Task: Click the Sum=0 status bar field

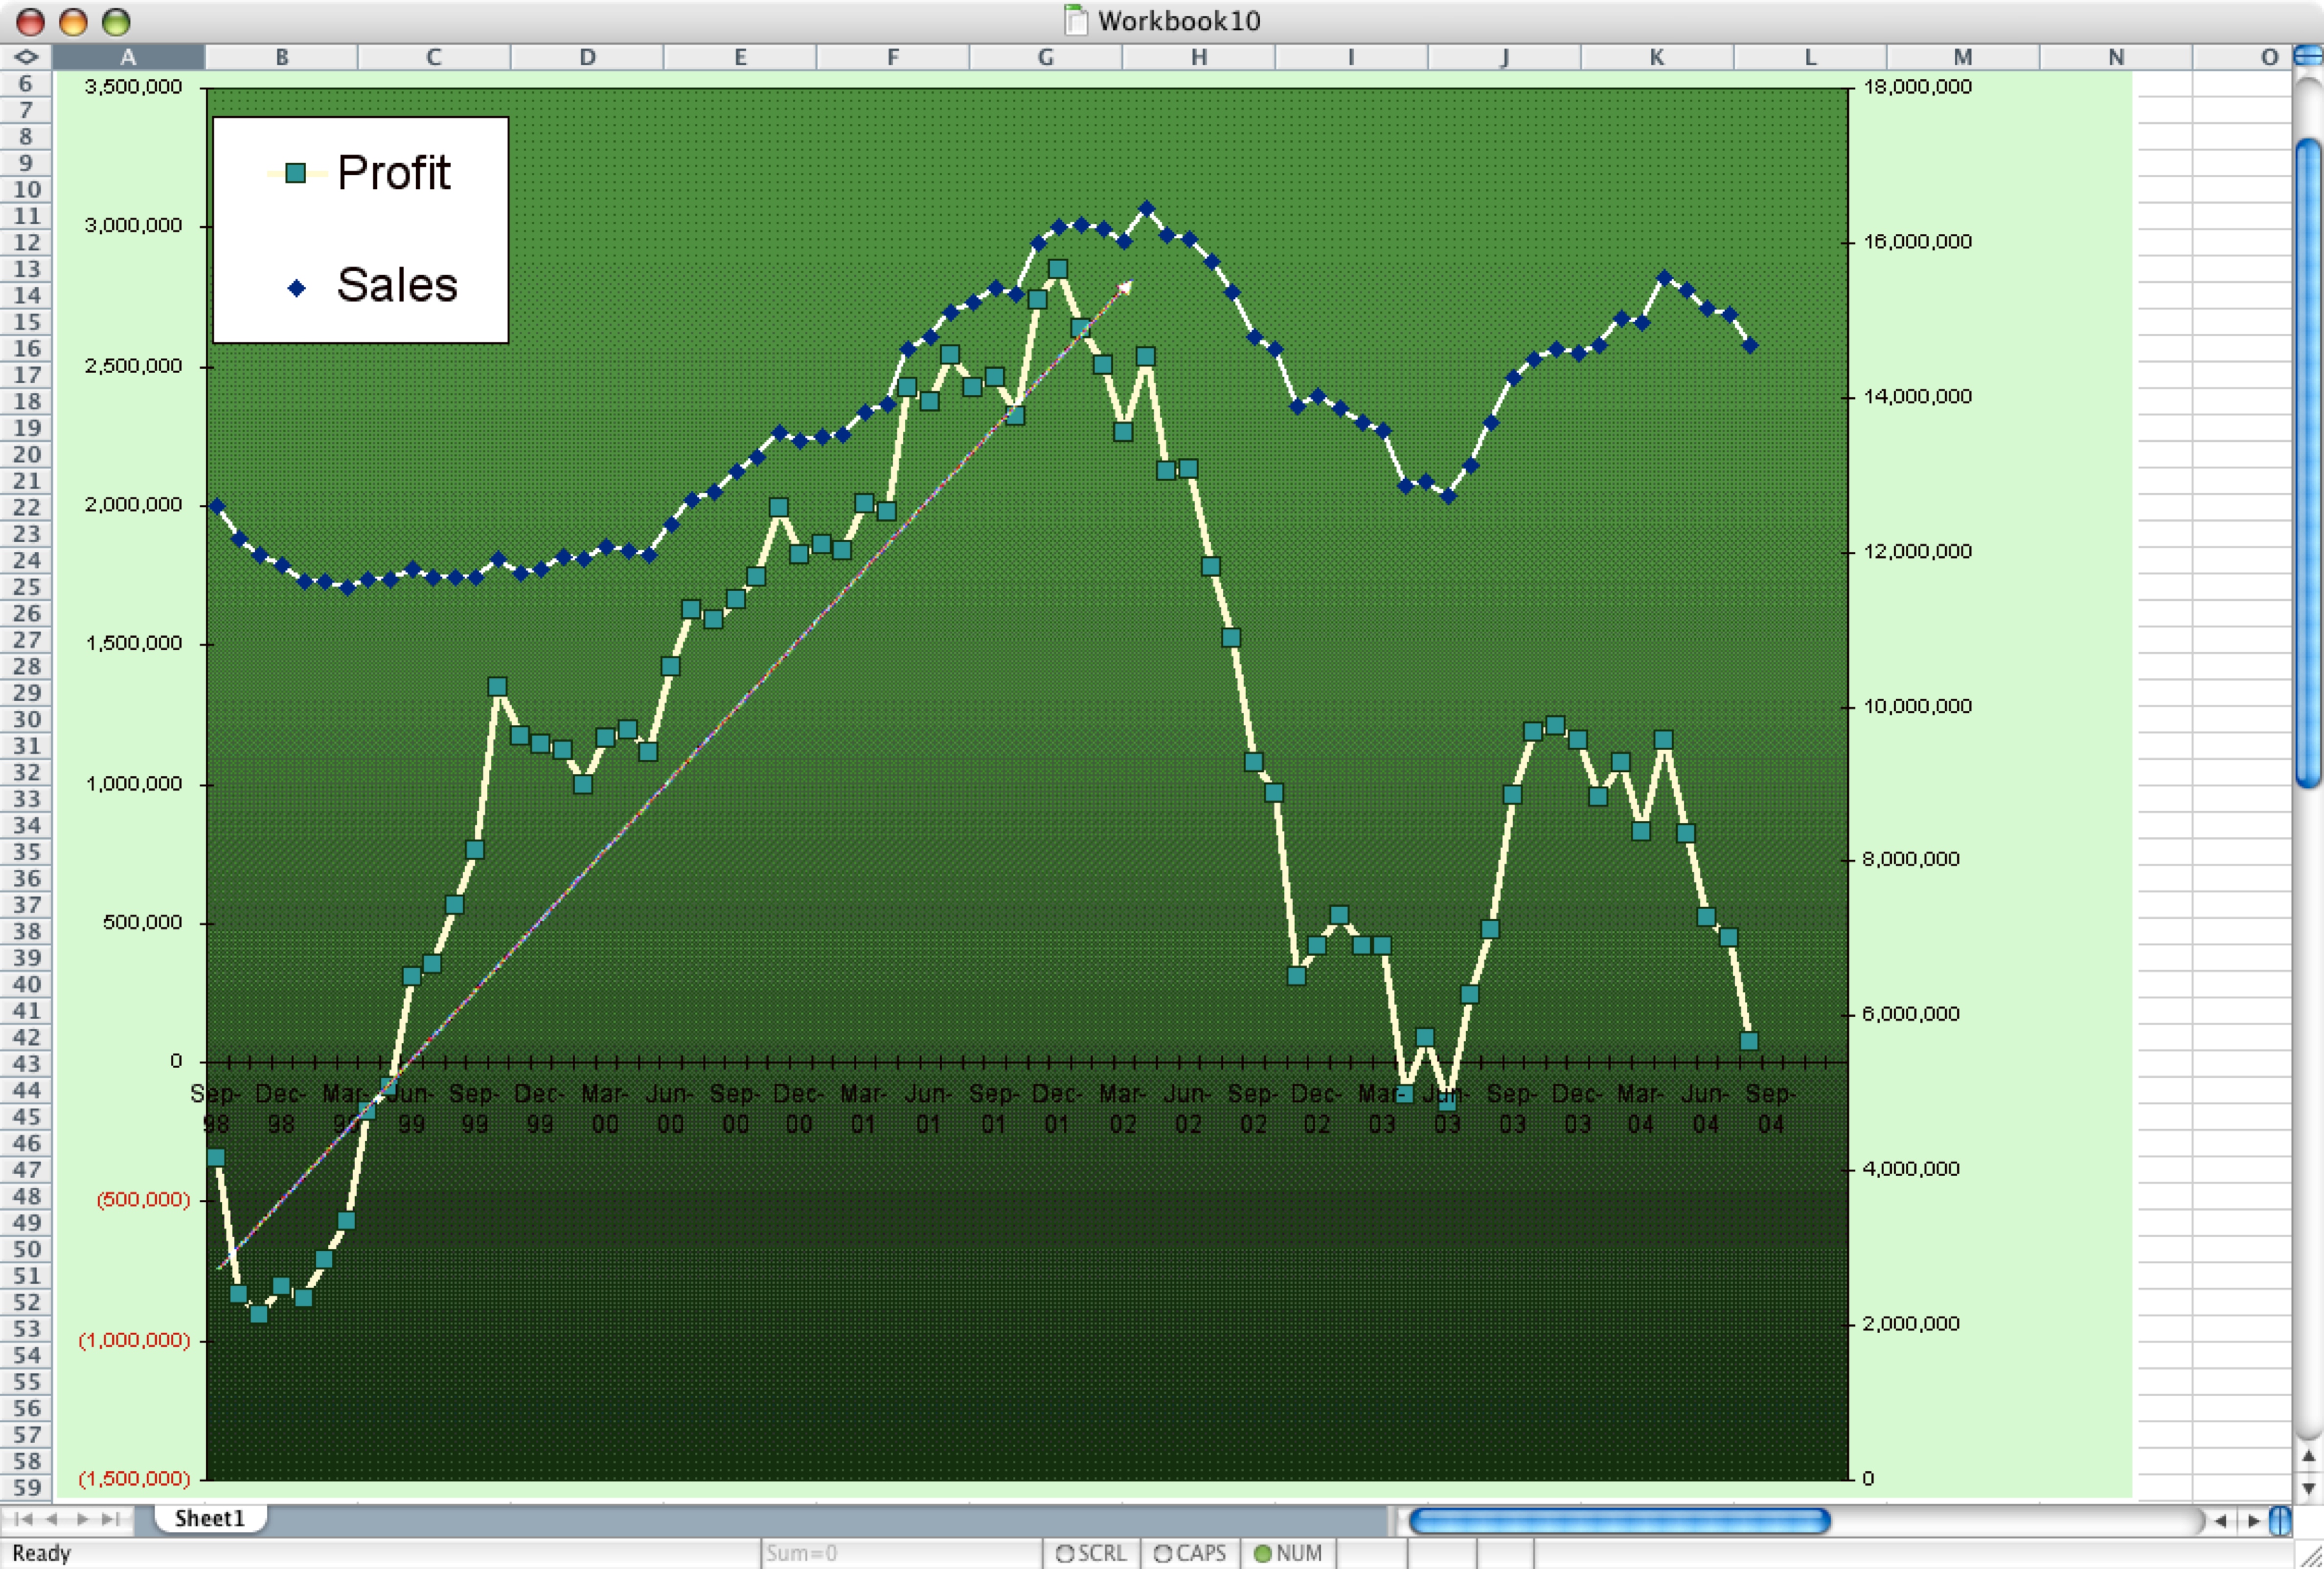Action: (x=901, y=1553)
